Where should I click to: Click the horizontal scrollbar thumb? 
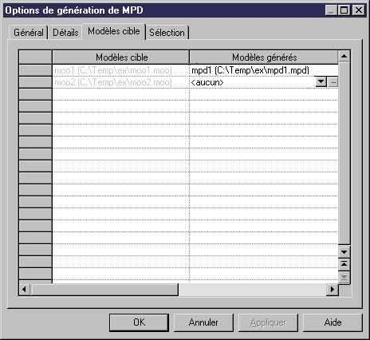(x=104, y=290)
